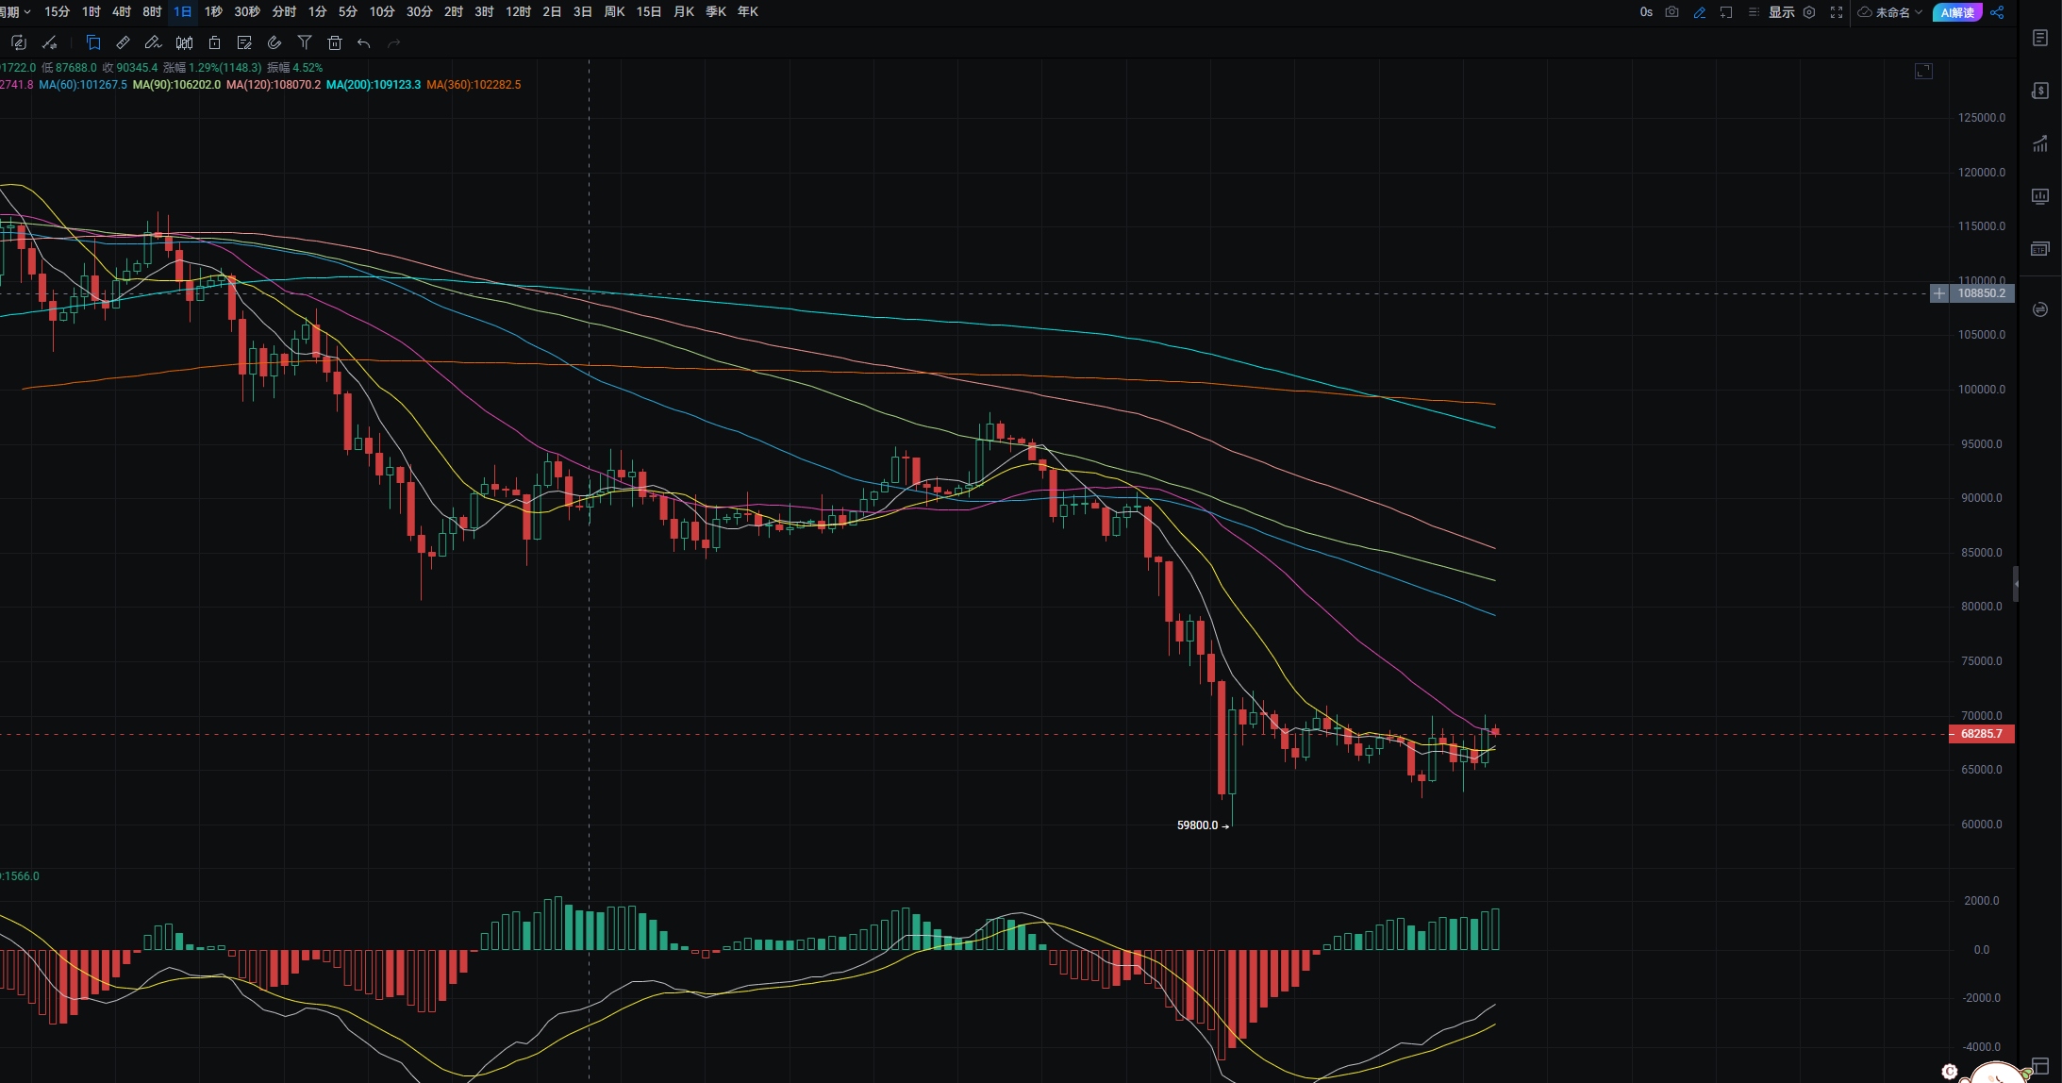Click the collapse handle on chart's right edge
This screenshot has width=2062, height=1083.
click(2016, 584)
